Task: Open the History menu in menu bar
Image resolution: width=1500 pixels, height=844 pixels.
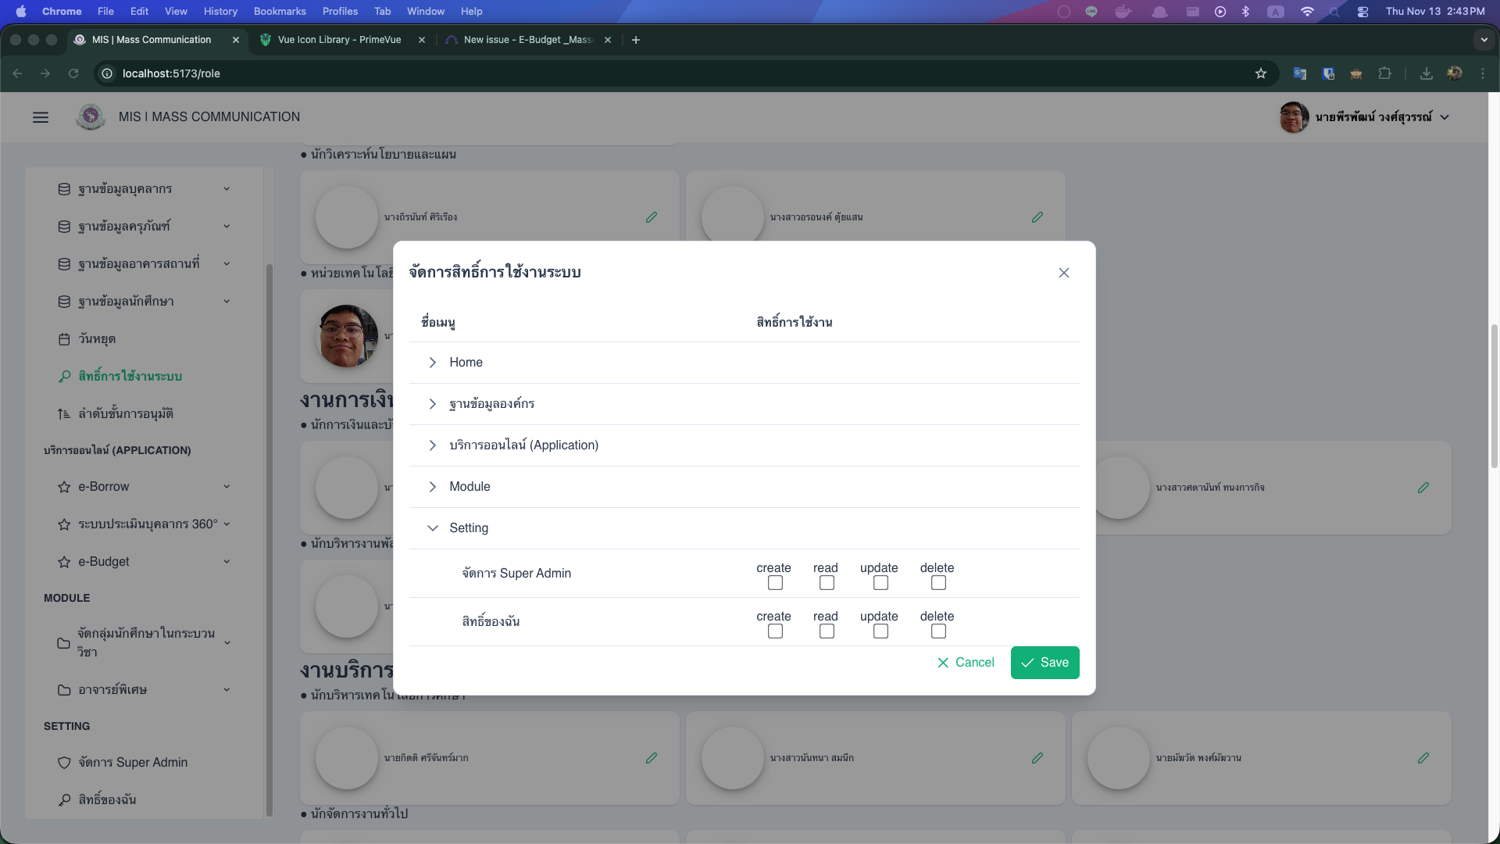Action: coord(220,12)
